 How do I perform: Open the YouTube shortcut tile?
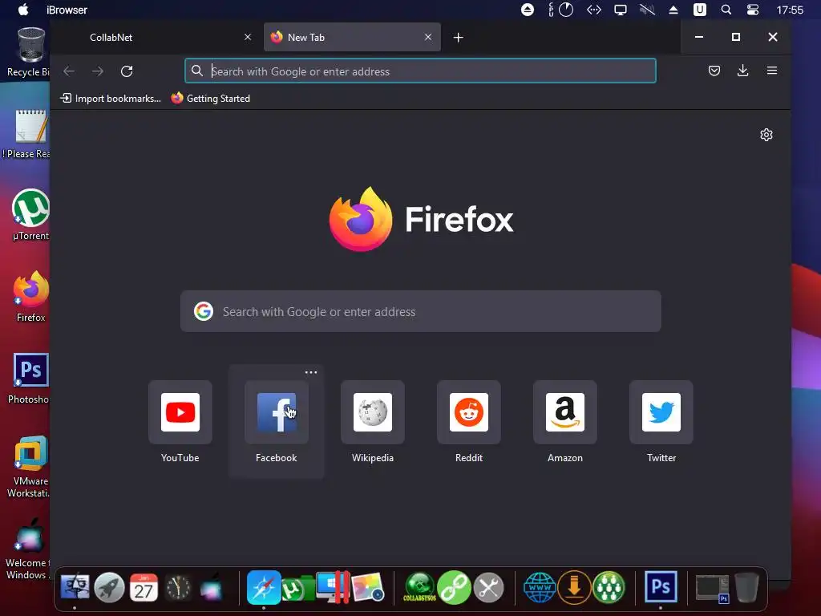pos(180,412)
